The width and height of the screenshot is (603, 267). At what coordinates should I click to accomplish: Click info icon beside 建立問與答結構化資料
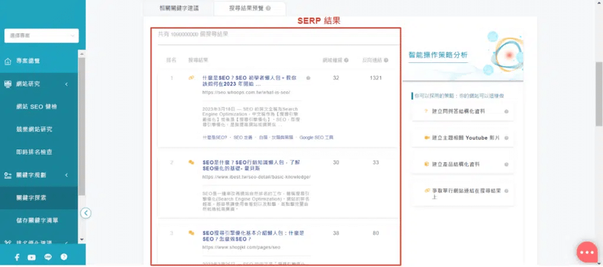point(506,111)
